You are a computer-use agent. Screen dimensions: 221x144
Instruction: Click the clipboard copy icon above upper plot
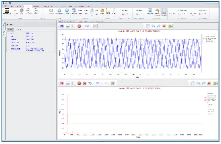click(148, 26)
